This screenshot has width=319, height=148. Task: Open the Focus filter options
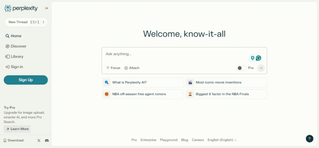113,68
